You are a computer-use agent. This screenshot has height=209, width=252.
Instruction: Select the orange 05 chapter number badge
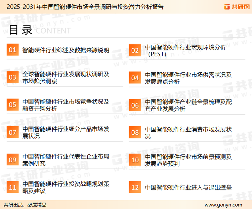coord(12,104)
